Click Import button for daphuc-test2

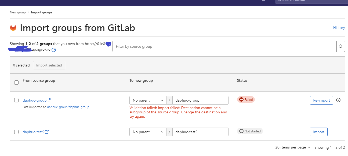319,132
